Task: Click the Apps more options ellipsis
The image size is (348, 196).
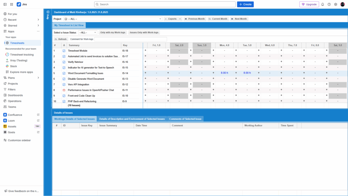Action: (x=38, y=31)
